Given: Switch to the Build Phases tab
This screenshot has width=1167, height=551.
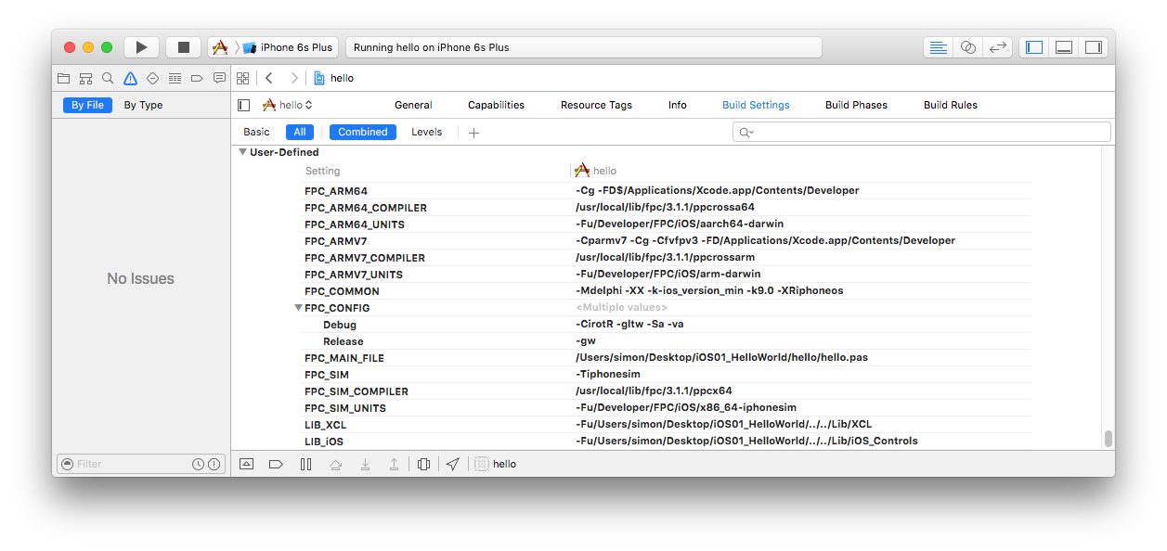Looking at the screenshot, I should (856, 105).
